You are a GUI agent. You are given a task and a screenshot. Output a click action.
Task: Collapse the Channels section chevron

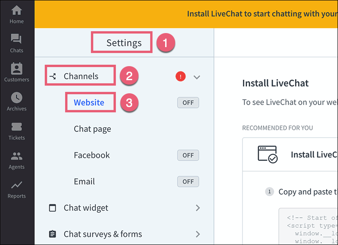click(x=197, y=77)
